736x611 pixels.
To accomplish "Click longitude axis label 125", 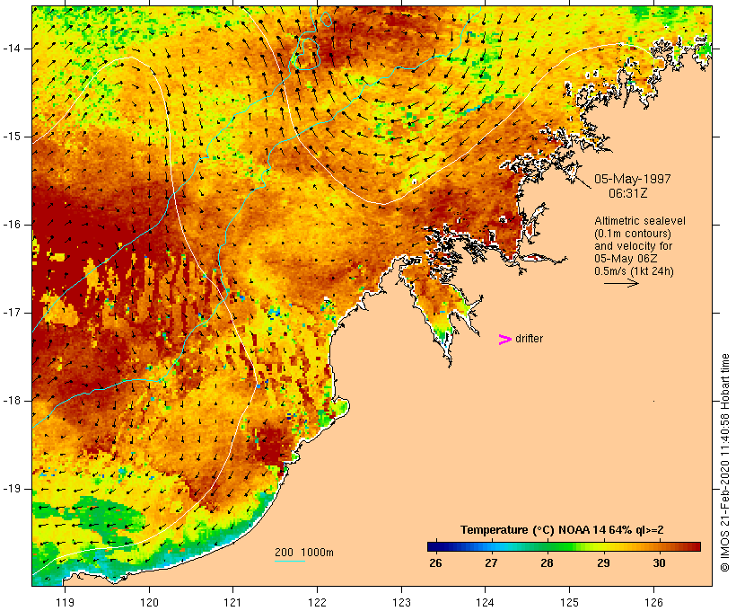I will [x=569, y=603].
